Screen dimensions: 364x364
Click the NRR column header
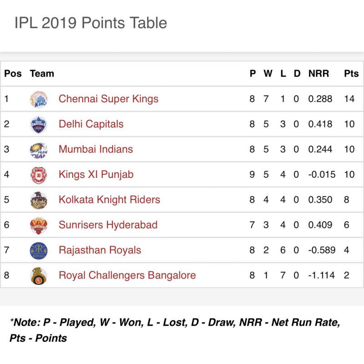[318, 74]
